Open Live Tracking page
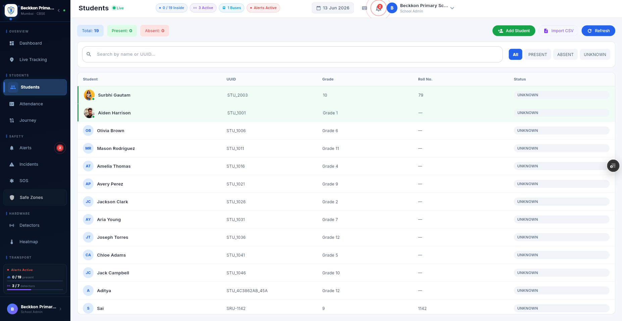The width and height of the screenshot is (622, 321). pos(35,60)
